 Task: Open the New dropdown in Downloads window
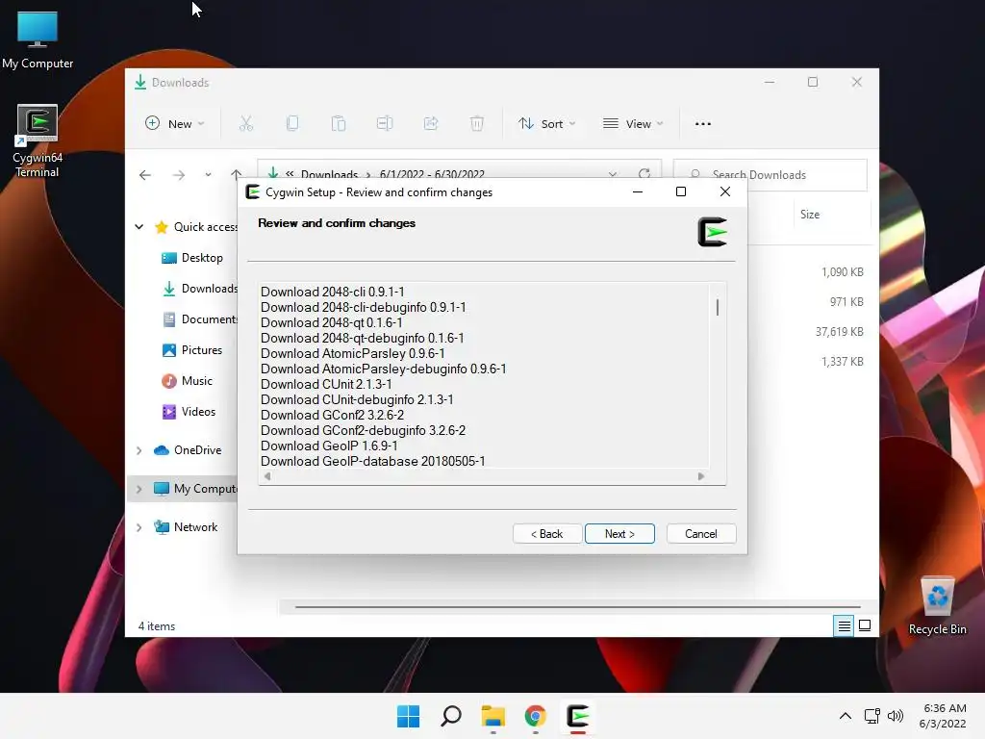[175, 124]
